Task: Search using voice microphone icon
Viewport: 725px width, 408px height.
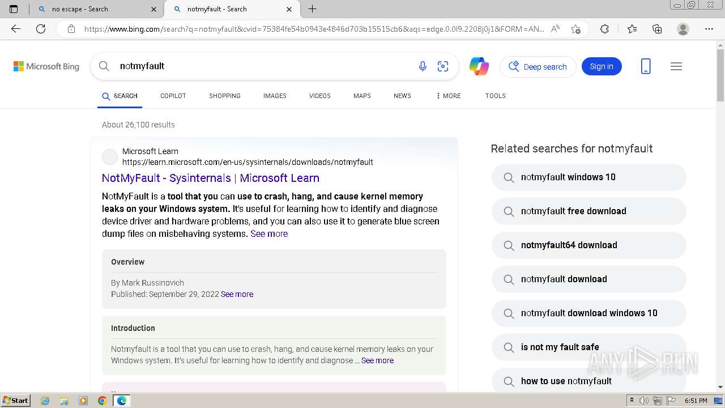Action: [423, 66]
